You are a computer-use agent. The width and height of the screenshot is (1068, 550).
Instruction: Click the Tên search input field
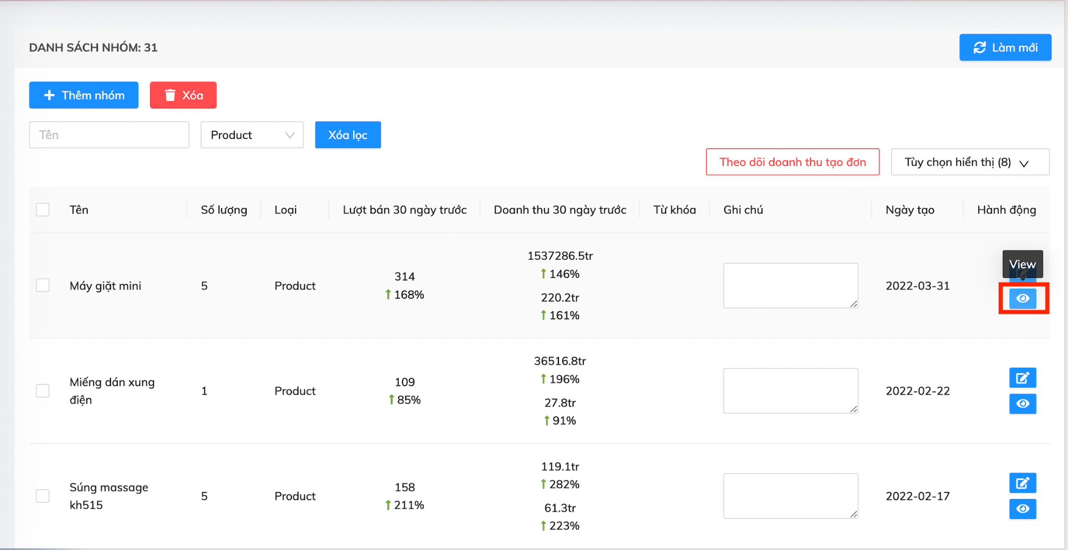click(x=109, y=135)
